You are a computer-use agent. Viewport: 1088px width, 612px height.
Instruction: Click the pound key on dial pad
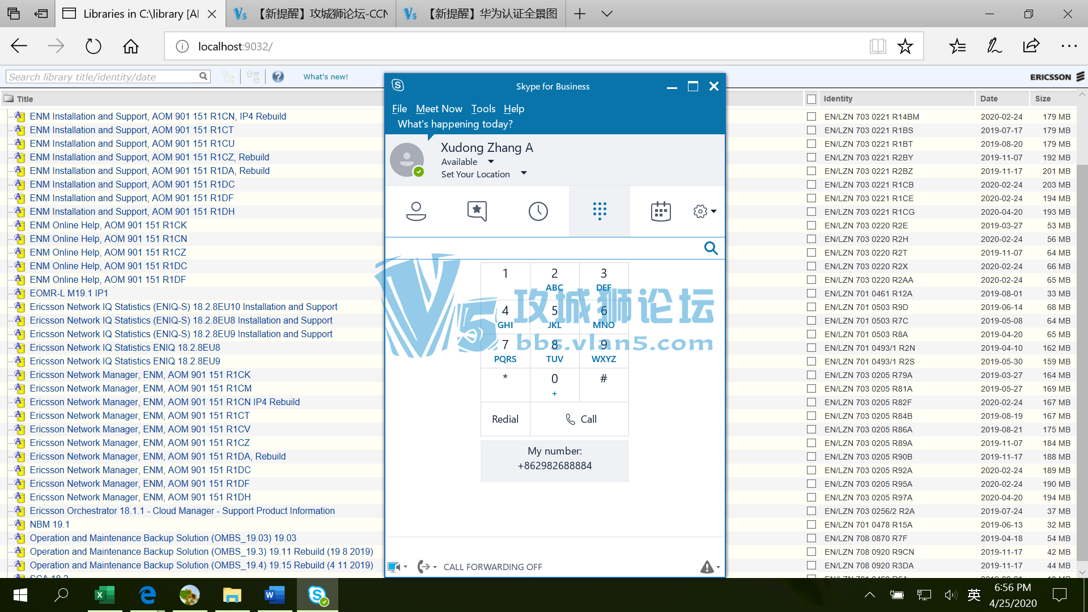click(x=603, y=385)
